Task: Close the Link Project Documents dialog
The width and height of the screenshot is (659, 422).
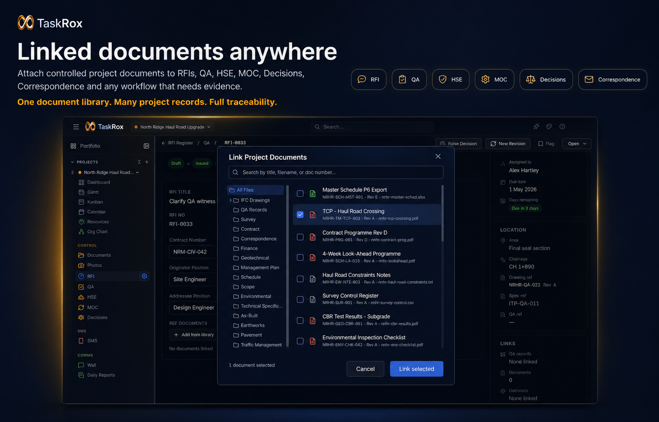Action: point(438,156)
